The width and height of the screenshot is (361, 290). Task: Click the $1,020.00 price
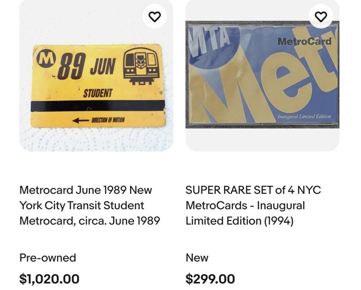pos(49,279)
